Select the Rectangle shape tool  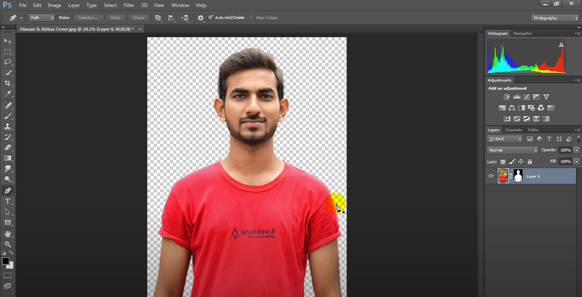[x=8, y=222]
